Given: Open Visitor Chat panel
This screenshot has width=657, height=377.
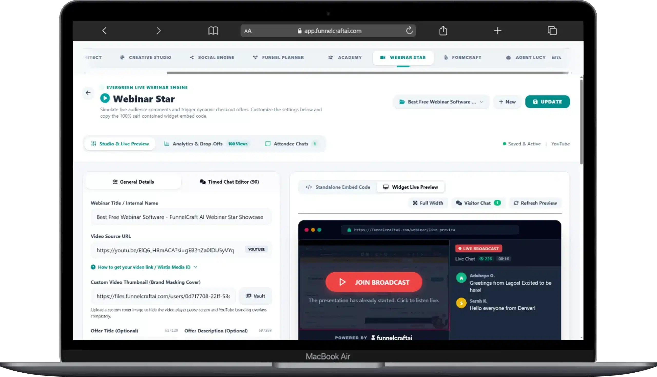Looking at the screenshot, I should 478,203.
